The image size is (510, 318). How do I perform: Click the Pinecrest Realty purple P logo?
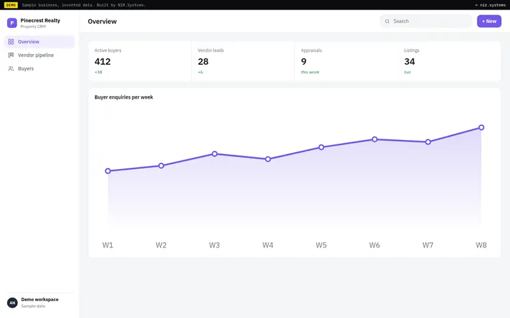click(12, 23)
